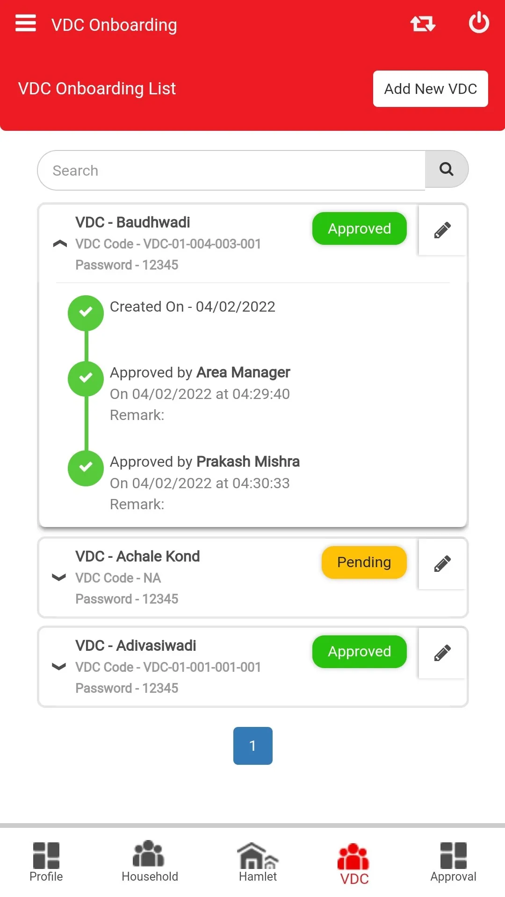Go to page 1
505x897 pixels.
(253, 746)
